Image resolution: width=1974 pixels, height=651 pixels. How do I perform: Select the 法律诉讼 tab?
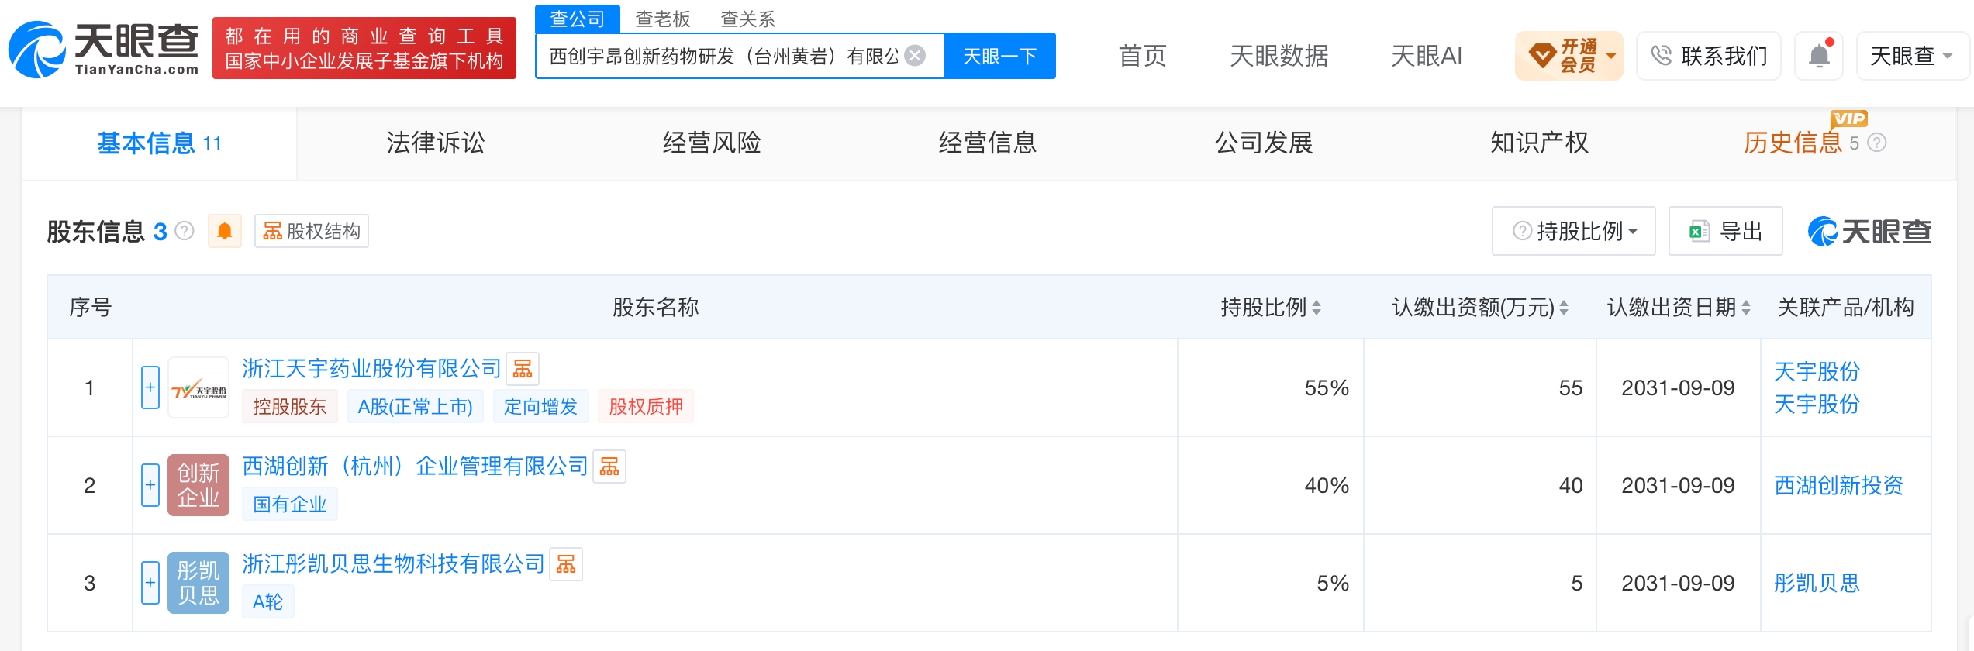click(436, 143)
